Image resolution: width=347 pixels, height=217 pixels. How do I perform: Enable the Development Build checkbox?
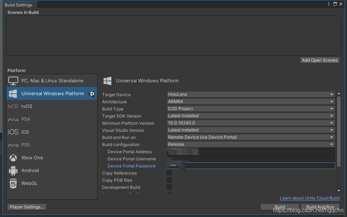pyautogui.click(x=169, y=187)
